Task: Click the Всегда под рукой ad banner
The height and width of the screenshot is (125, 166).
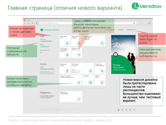Action: click(x=123, y=54)
